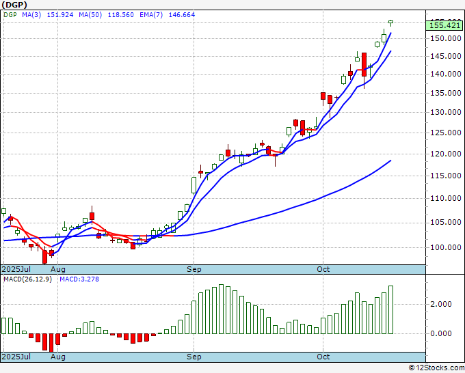Click the 146.664 EMA(7) value

point(182,15)
